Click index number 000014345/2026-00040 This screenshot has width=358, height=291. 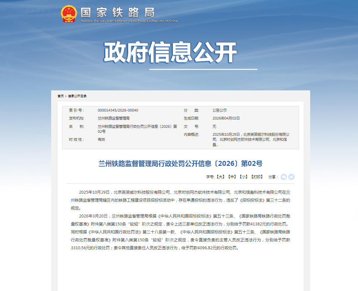[x=118, y=110]
